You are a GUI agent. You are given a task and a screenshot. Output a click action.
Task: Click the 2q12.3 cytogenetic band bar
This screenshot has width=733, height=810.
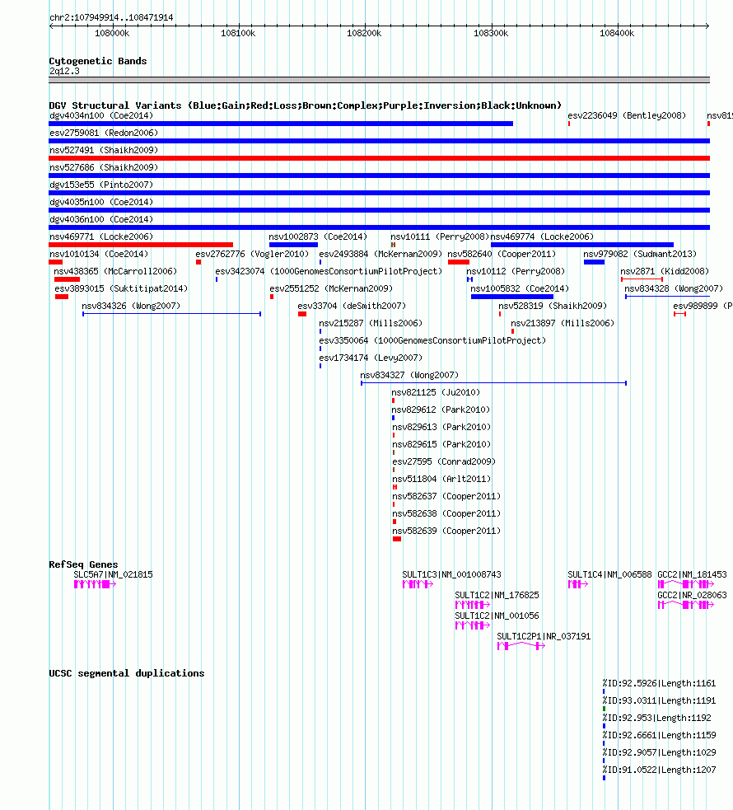coord(380,80)
